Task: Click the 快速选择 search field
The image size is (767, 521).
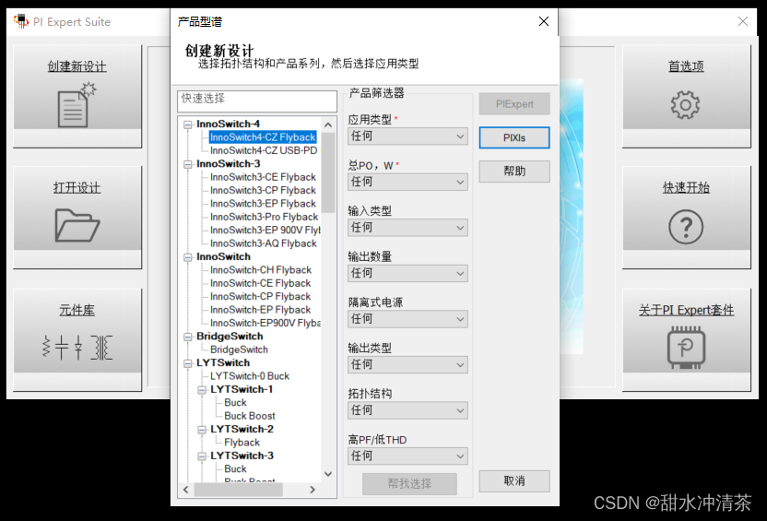Action: (257, 101)
